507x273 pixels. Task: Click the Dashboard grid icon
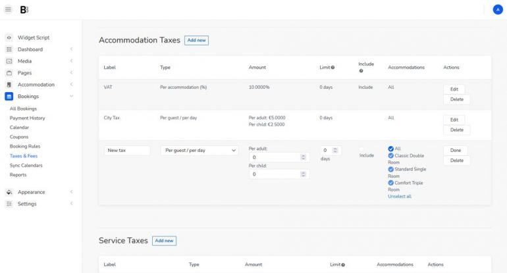click(x=9, y=49)
